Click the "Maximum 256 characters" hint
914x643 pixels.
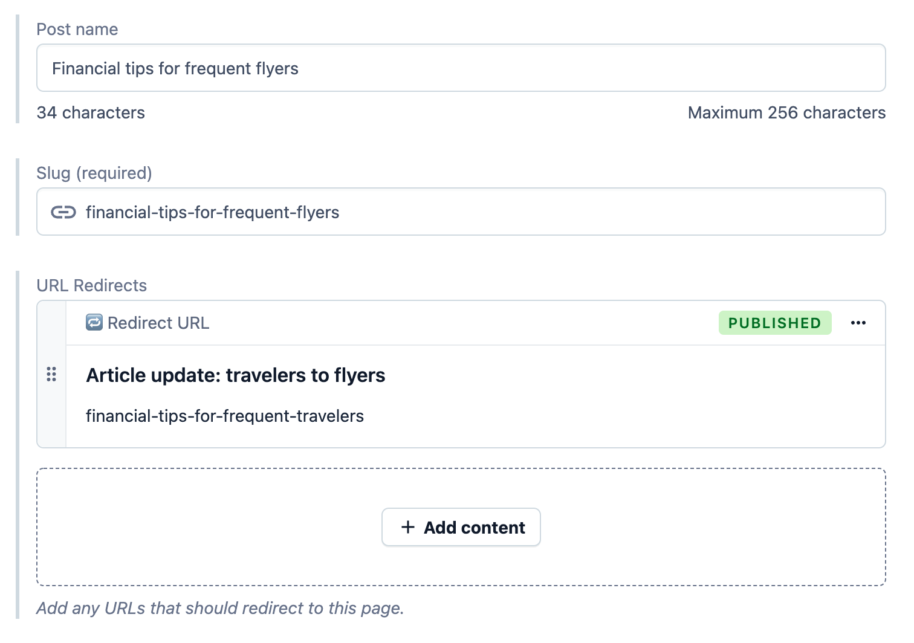point(786,112)
